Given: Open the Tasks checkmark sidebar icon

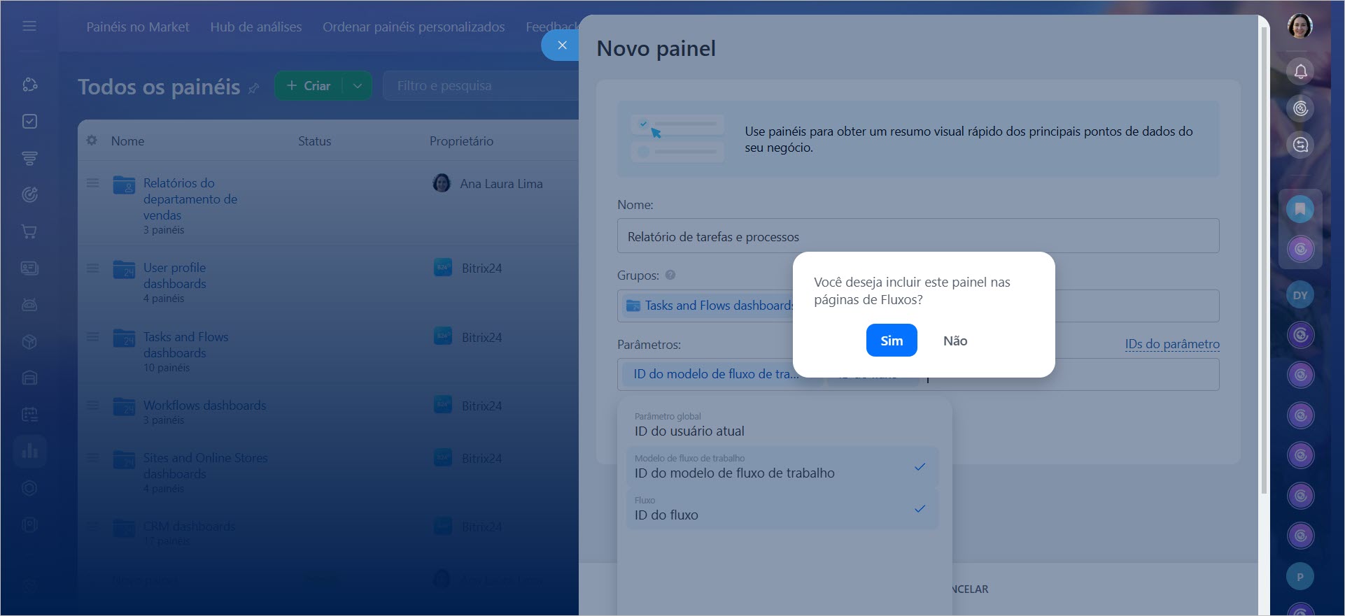Looking at the screenshot, I should [x=29, y=122].
